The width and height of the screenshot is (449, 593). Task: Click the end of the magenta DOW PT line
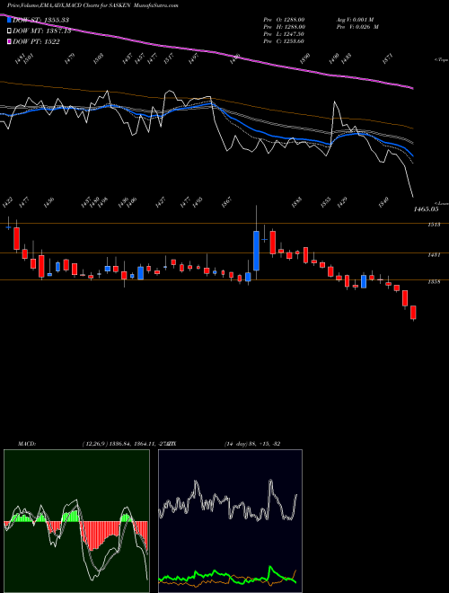[x=412, y=88]
